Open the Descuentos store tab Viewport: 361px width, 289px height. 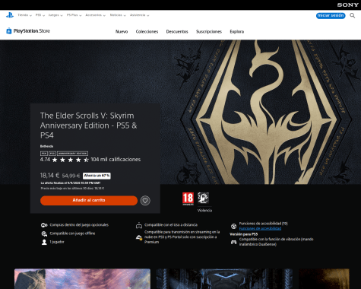177,32
